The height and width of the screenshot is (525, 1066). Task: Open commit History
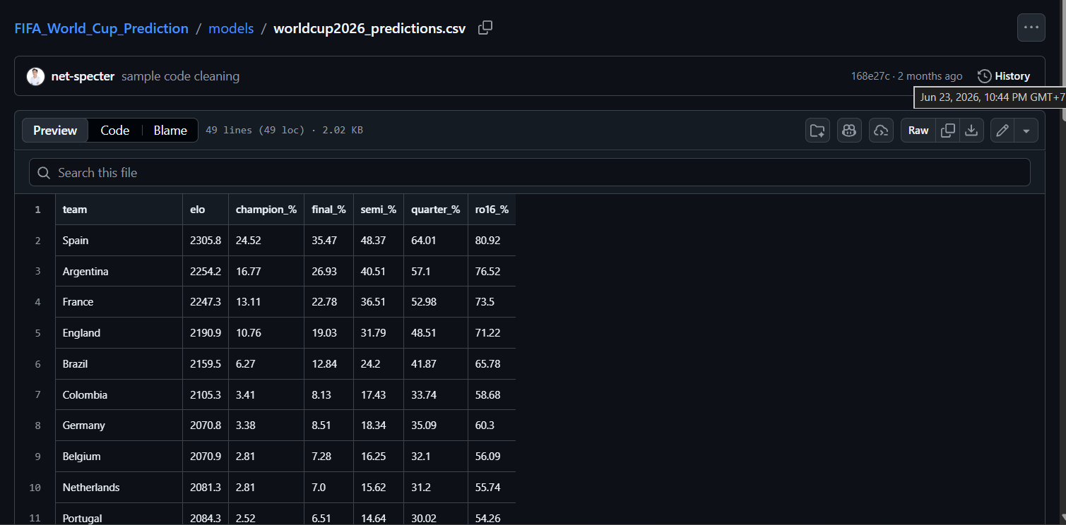pyautogui.click(x=1003, y=76)
